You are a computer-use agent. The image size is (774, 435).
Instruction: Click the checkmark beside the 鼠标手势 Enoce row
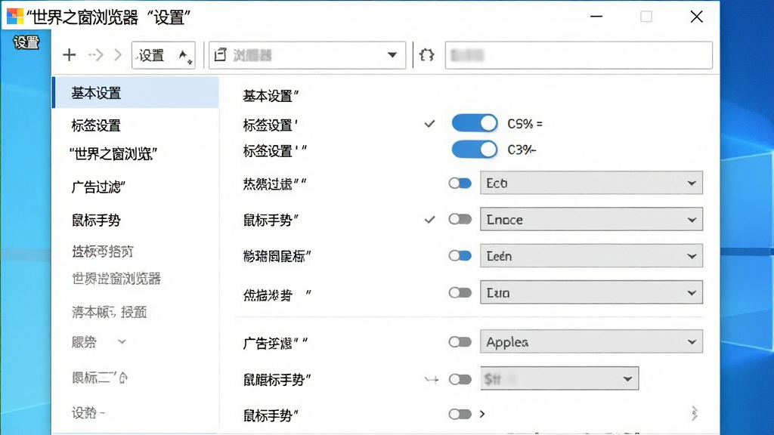point(430,219)
